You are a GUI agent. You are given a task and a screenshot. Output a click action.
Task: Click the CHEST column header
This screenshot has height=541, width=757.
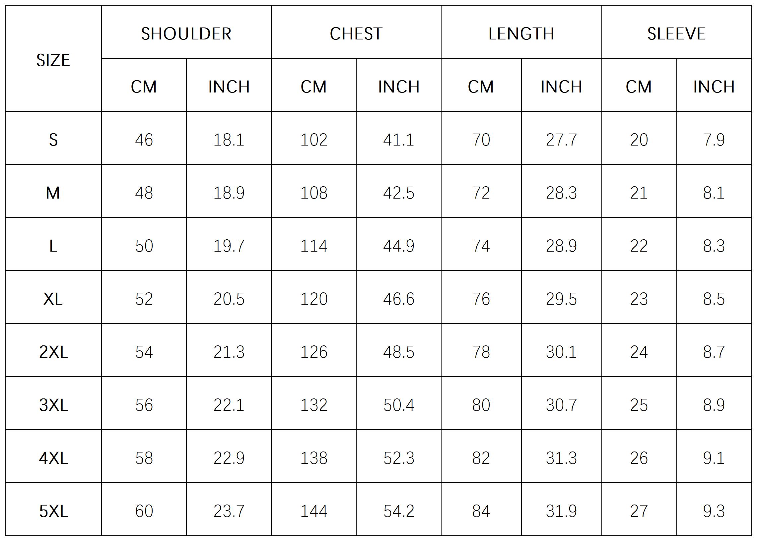point(356,33)
